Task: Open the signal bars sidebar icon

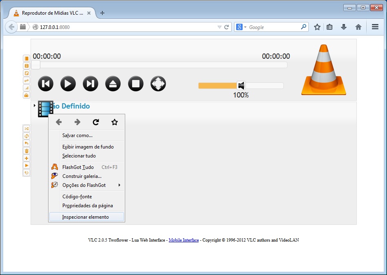Action: (27, 88)
